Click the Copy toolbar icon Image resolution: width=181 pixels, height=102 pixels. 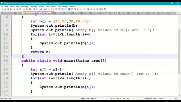(x=27, y=9)
